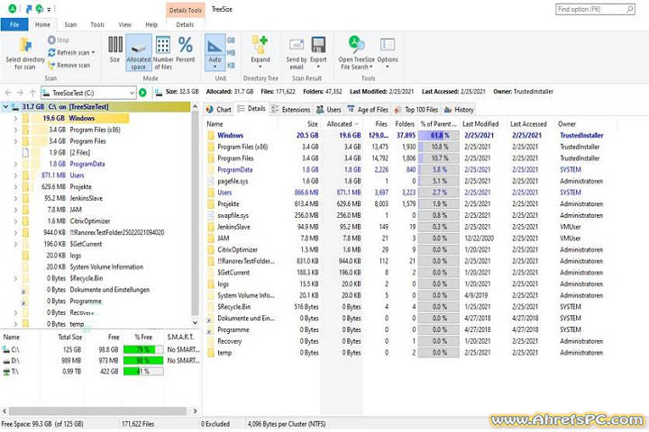
Task: Open the Options dialog
Action: click(388, 52)
